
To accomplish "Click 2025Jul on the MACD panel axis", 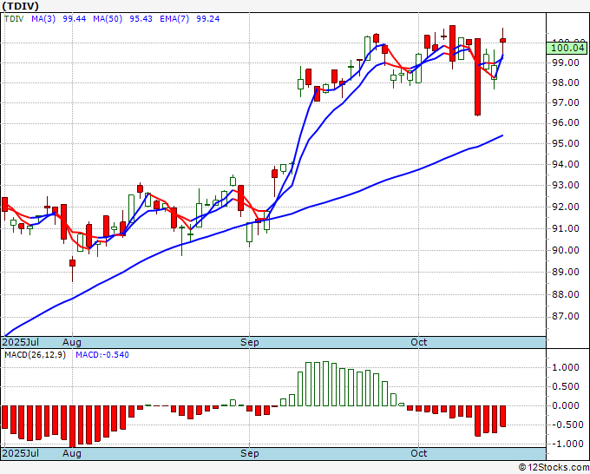I will pyautogui.click(x=20, y=453).
